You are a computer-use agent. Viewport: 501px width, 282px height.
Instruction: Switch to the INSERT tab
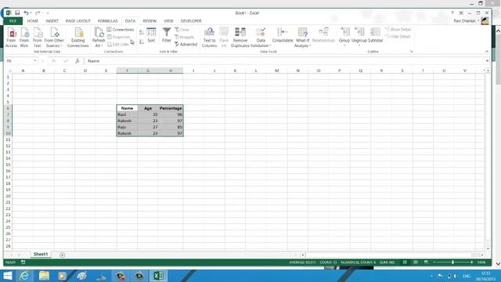tap(52, 21)
